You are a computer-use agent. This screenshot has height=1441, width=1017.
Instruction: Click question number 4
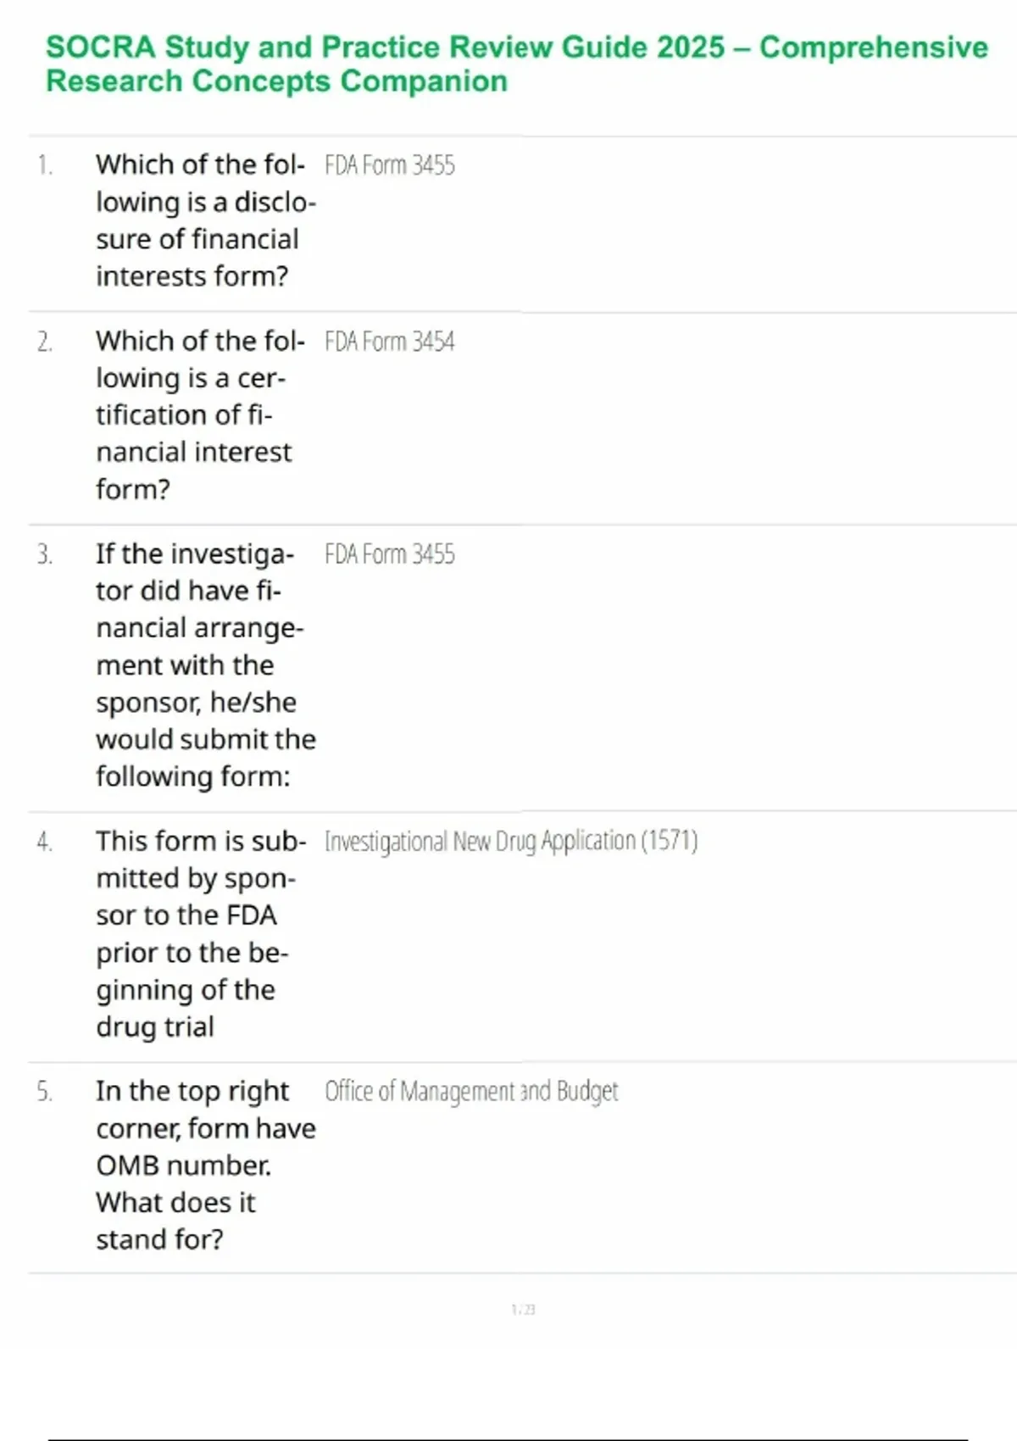coord(45,842)
